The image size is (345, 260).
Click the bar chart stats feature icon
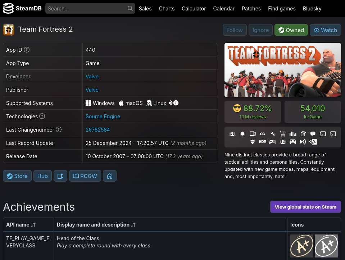click(293, 134)
